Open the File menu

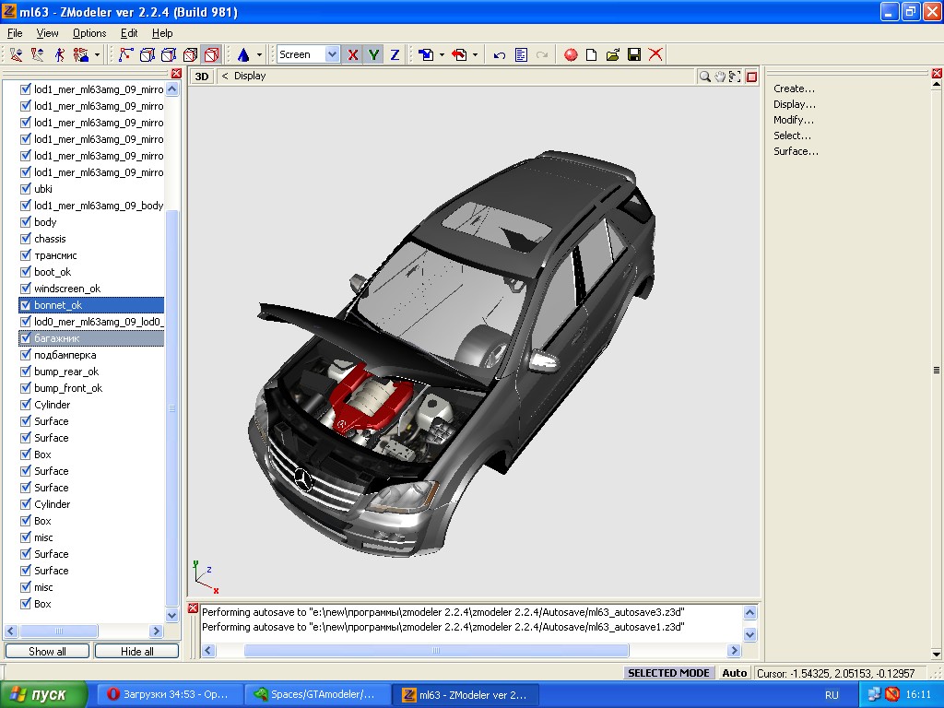15,33
